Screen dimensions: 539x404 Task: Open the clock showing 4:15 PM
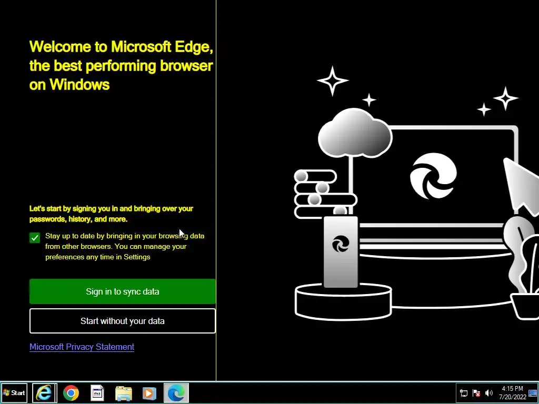tap(513, 392)
